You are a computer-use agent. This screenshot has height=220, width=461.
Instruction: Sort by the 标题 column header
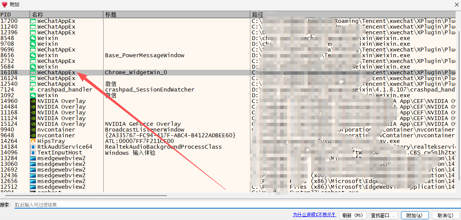(177, 14)
